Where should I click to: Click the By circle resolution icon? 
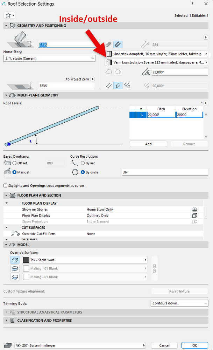click(75, 172)
